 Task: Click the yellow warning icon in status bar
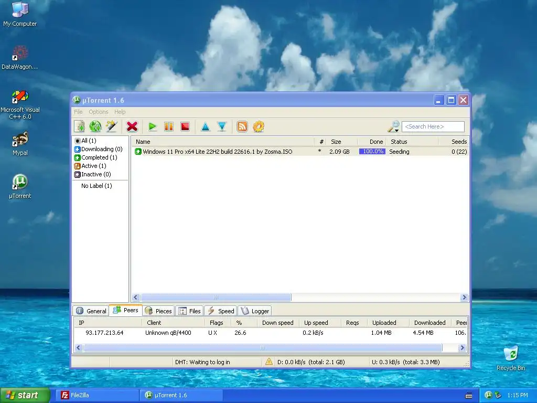point(269,362)
